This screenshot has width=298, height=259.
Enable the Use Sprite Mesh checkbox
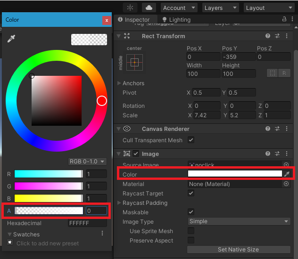click(x=191, y=231)
